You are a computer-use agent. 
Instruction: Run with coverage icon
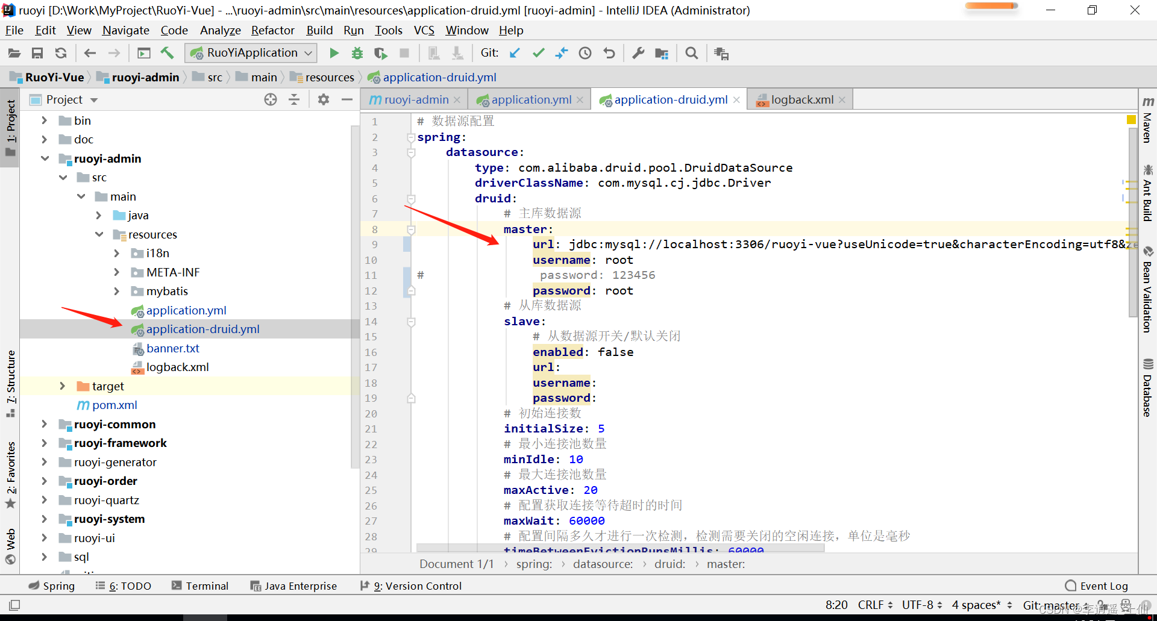pyautogui.click(x=381, y=54)
